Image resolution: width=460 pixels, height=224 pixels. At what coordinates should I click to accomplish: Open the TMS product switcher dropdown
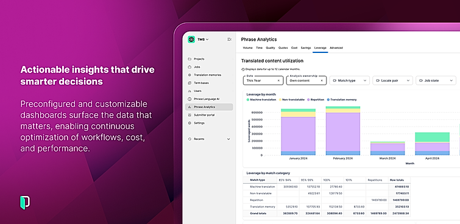coord(203,40)
